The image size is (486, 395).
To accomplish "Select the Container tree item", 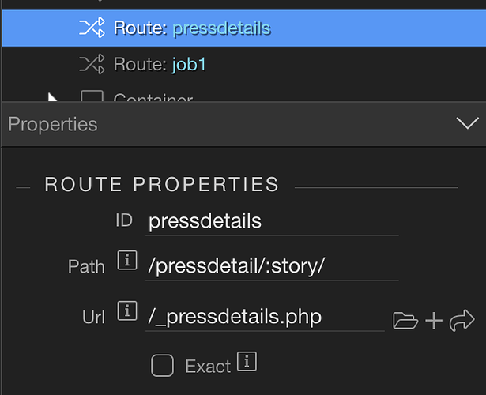I will [x=244, y=96].
